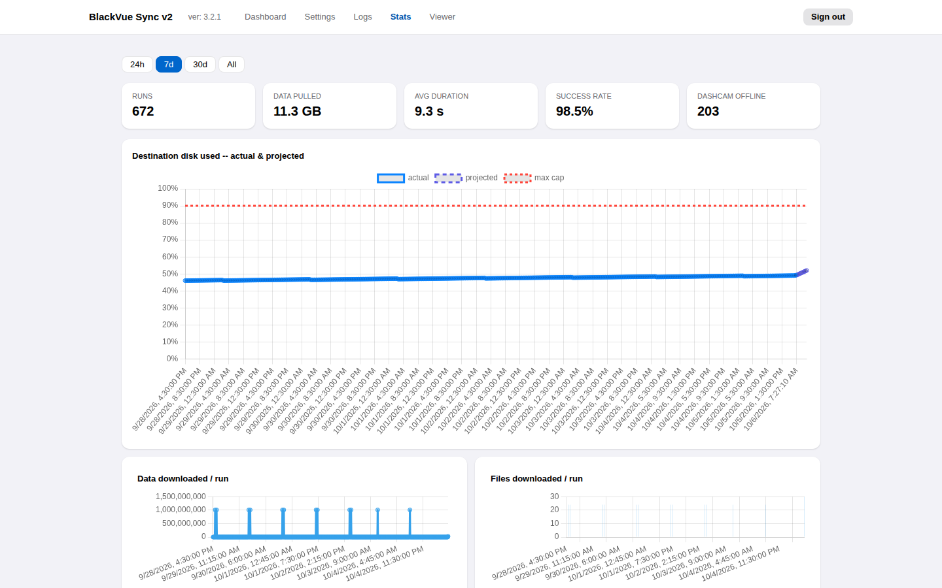Click the 'projected' legend label
This screenshot has height=588, width=942.
click(x=481, y=178)
